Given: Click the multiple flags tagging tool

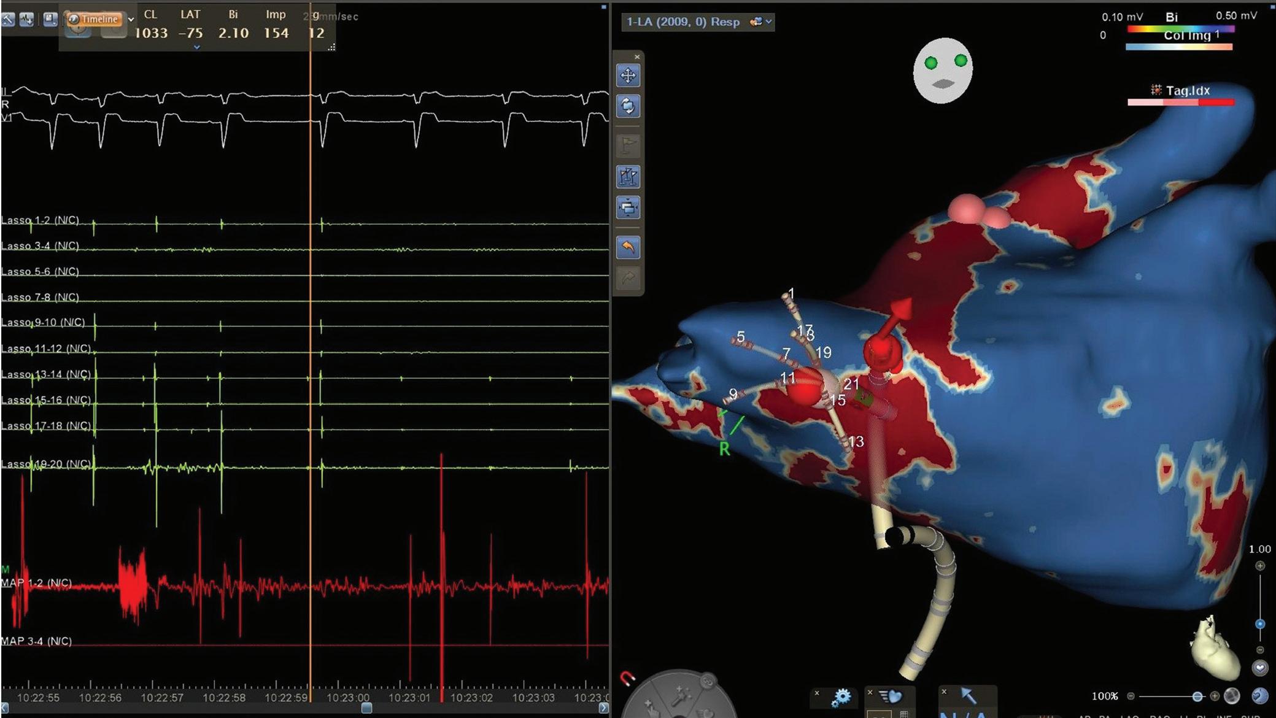Looking at the screenshot, I should tap(627, 177).
